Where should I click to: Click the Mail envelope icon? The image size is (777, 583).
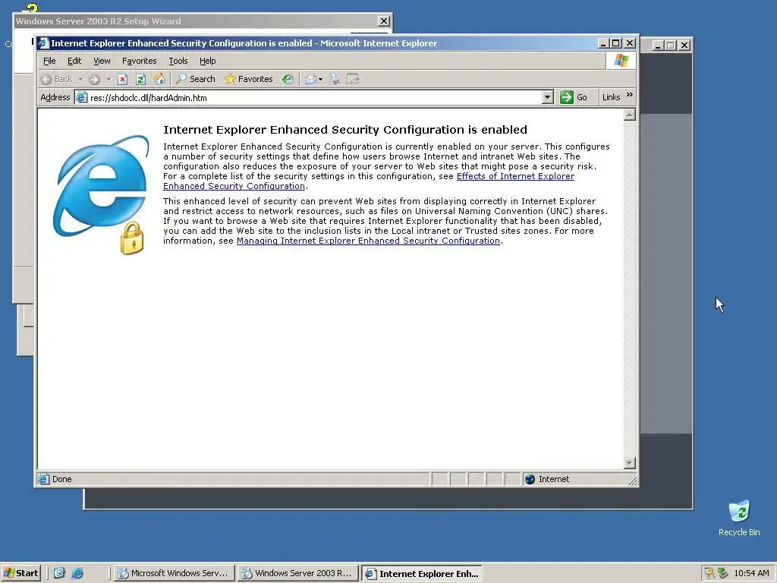(310, 79)
